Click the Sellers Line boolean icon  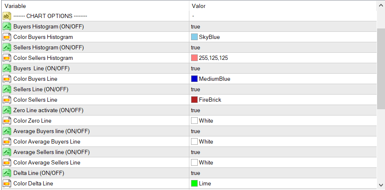click(x=7, y=89)
